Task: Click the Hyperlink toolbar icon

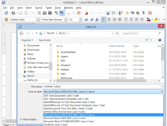Action: click(x=108, y=13)
